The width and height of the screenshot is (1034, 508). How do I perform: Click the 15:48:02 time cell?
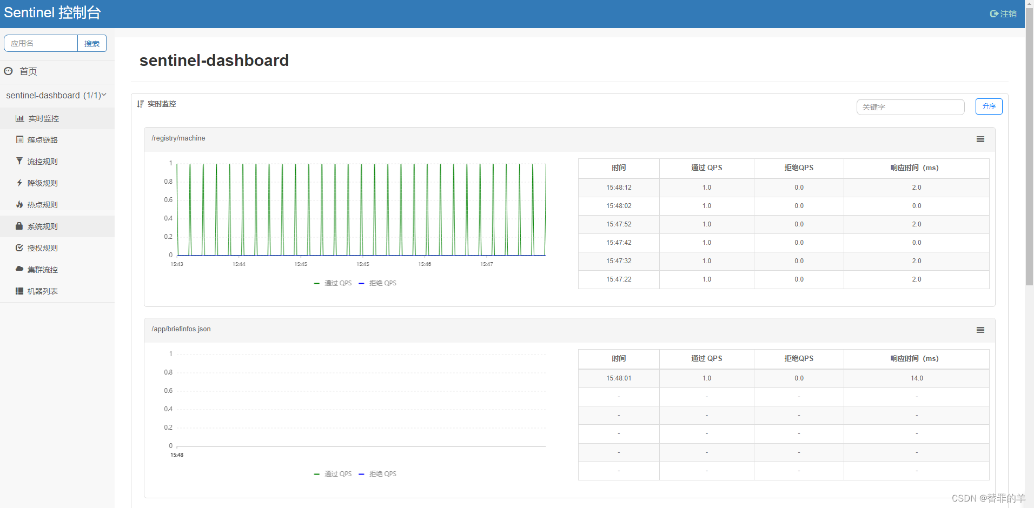[x=619, y=206]
